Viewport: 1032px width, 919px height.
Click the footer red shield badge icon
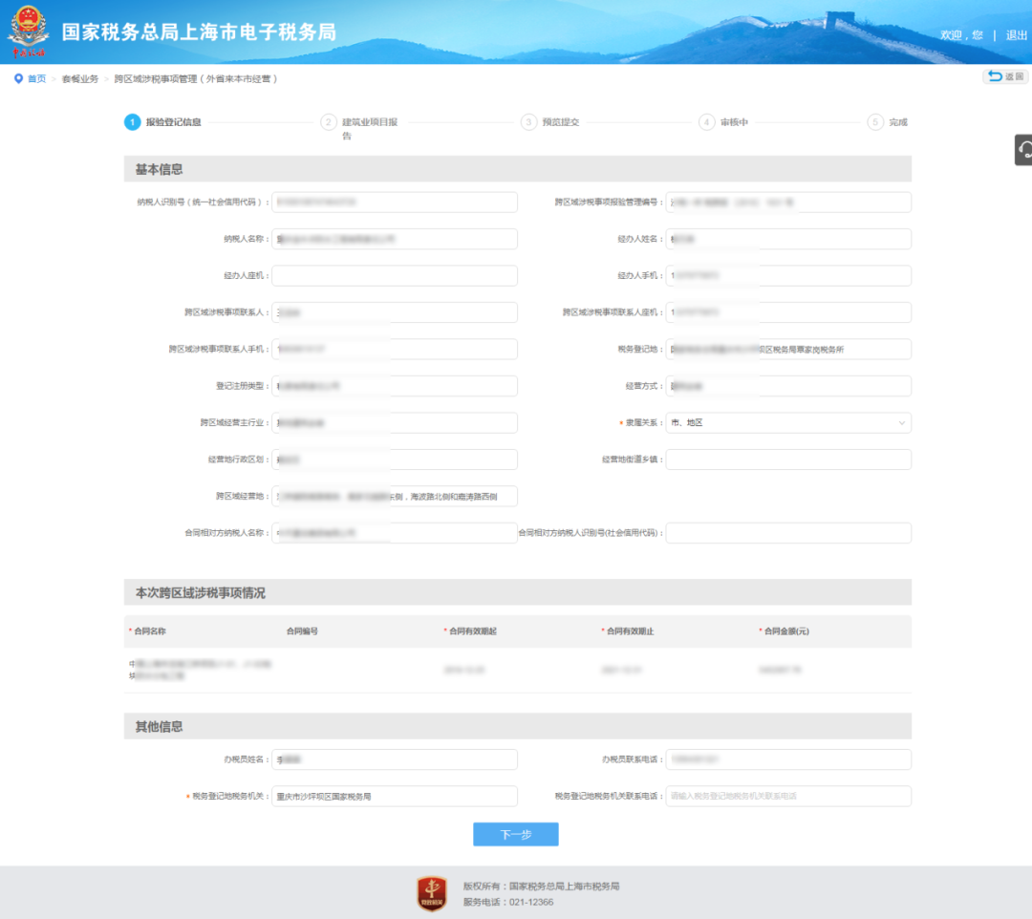tap(432, 893)
